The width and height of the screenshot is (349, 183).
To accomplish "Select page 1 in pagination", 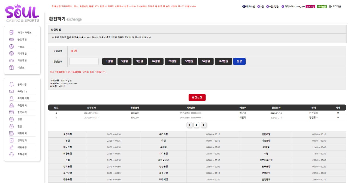I will pyautogui.click(x=196, y=125).
